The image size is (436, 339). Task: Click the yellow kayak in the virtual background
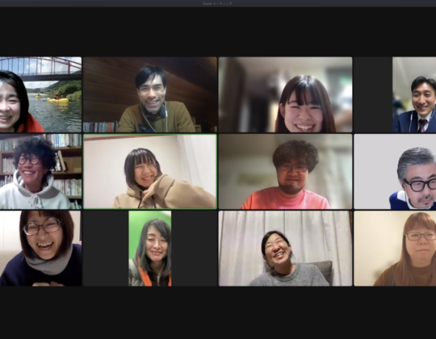(58, 100)
